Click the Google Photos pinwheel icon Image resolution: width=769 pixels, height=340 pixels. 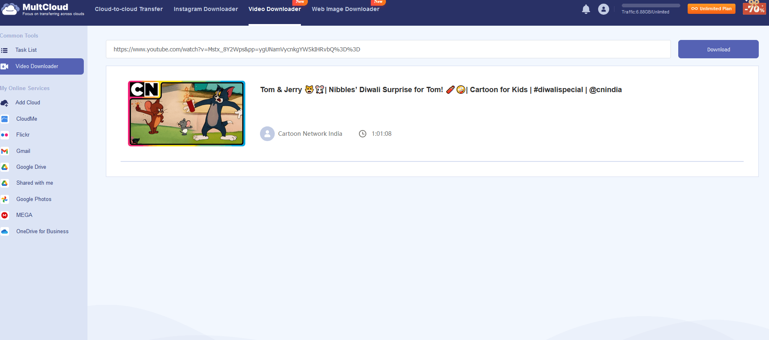[4, 199]
